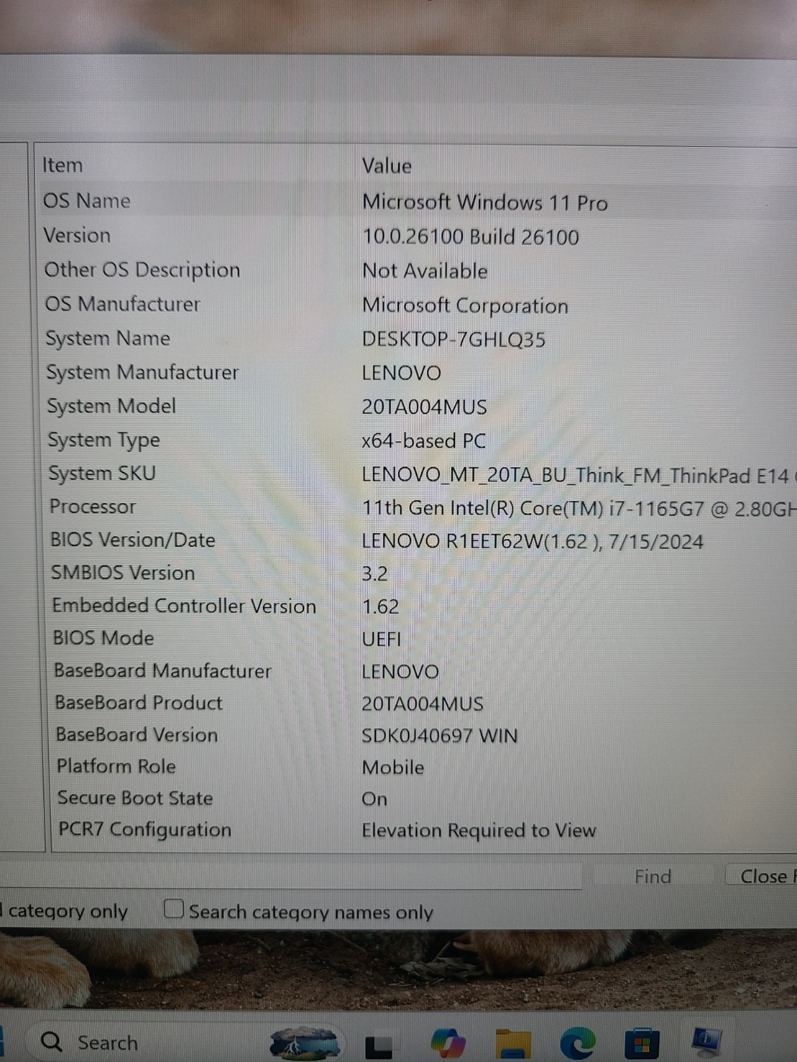Select the OS Manufacturer row
This screenshot has width=797, height=1062.
[418, 304]
